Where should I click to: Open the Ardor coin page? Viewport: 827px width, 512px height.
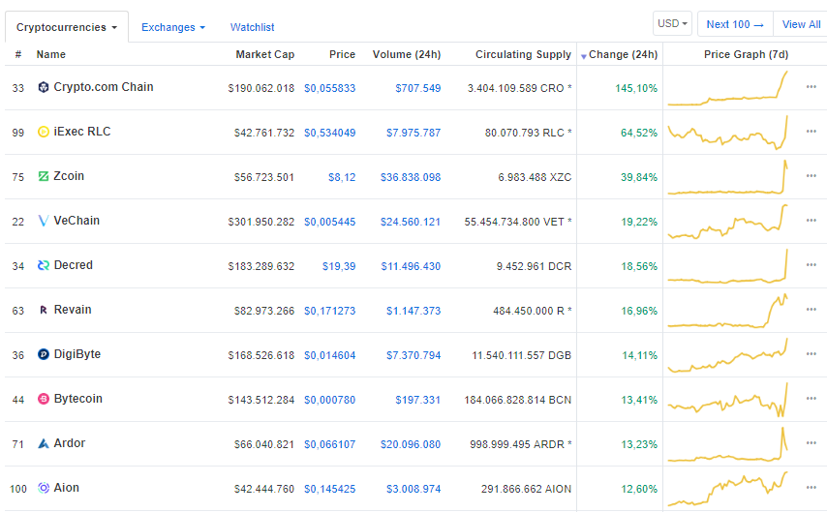tap(70, 443)
